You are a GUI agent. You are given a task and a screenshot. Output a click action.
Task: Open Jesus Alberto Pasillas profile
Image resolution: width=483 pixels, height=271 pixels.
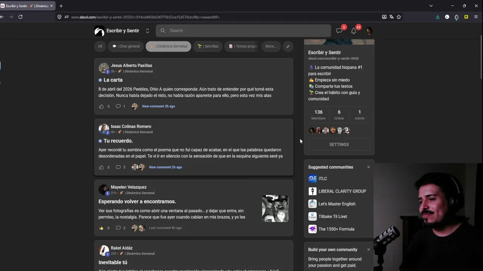click(131, 65)
